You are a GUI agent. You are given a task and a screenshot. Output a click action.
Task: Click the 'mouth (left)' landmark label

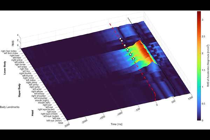(44, 103)
